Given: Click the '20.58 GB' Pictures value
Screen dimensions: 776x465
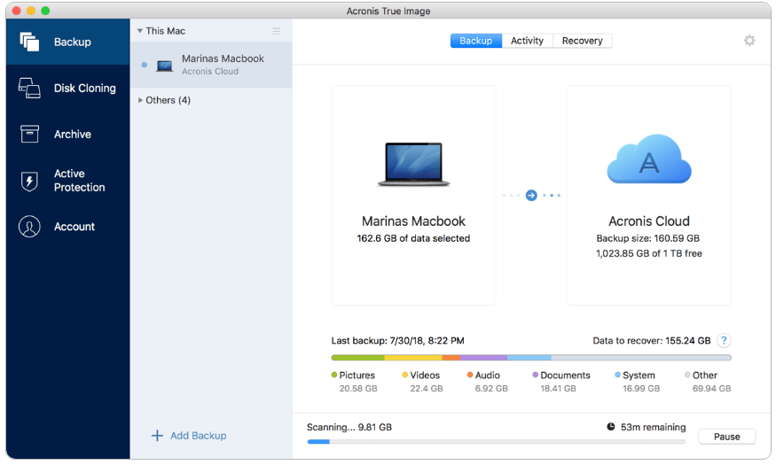Looking at the screenshot, I should tap(358, 389).
